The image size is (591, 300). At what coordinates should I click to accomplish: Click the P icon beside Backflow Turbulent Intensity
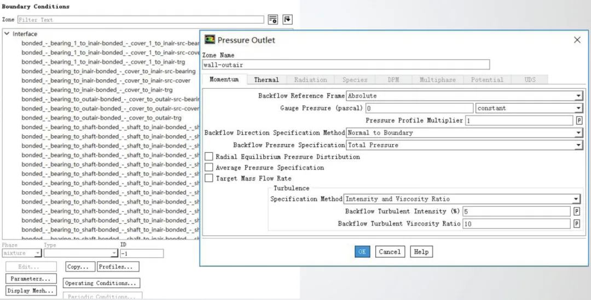[x=577, y=211]
